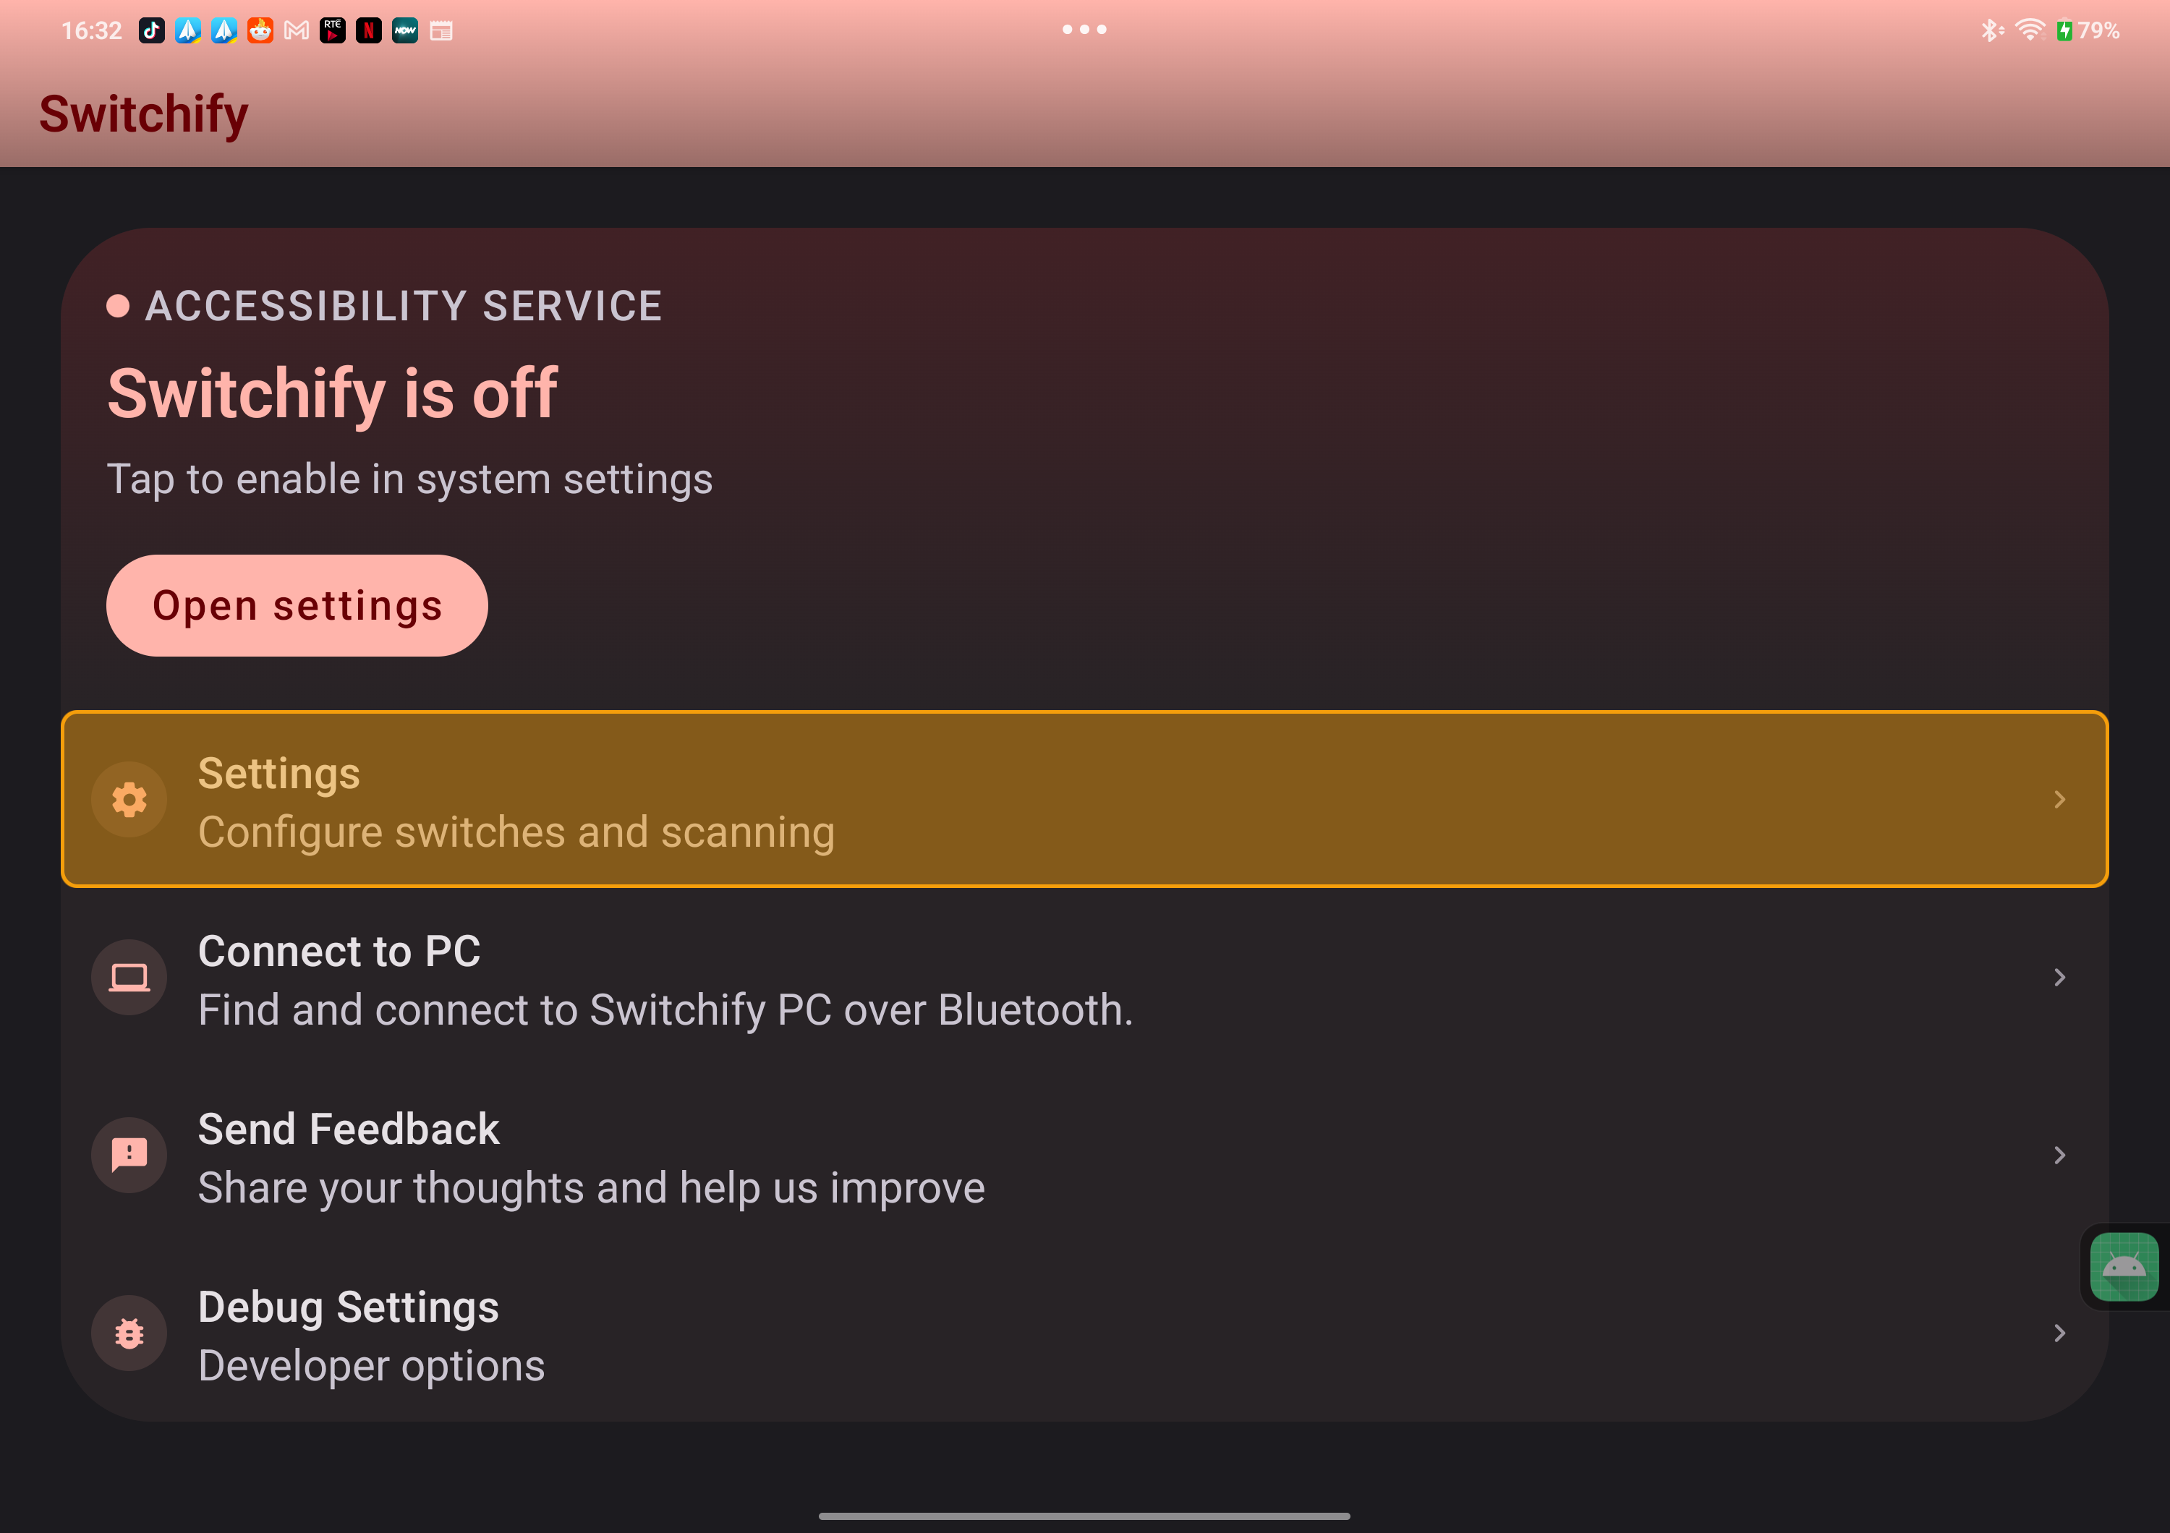Open the 'Connect to PC' title

tap(339, 951)
